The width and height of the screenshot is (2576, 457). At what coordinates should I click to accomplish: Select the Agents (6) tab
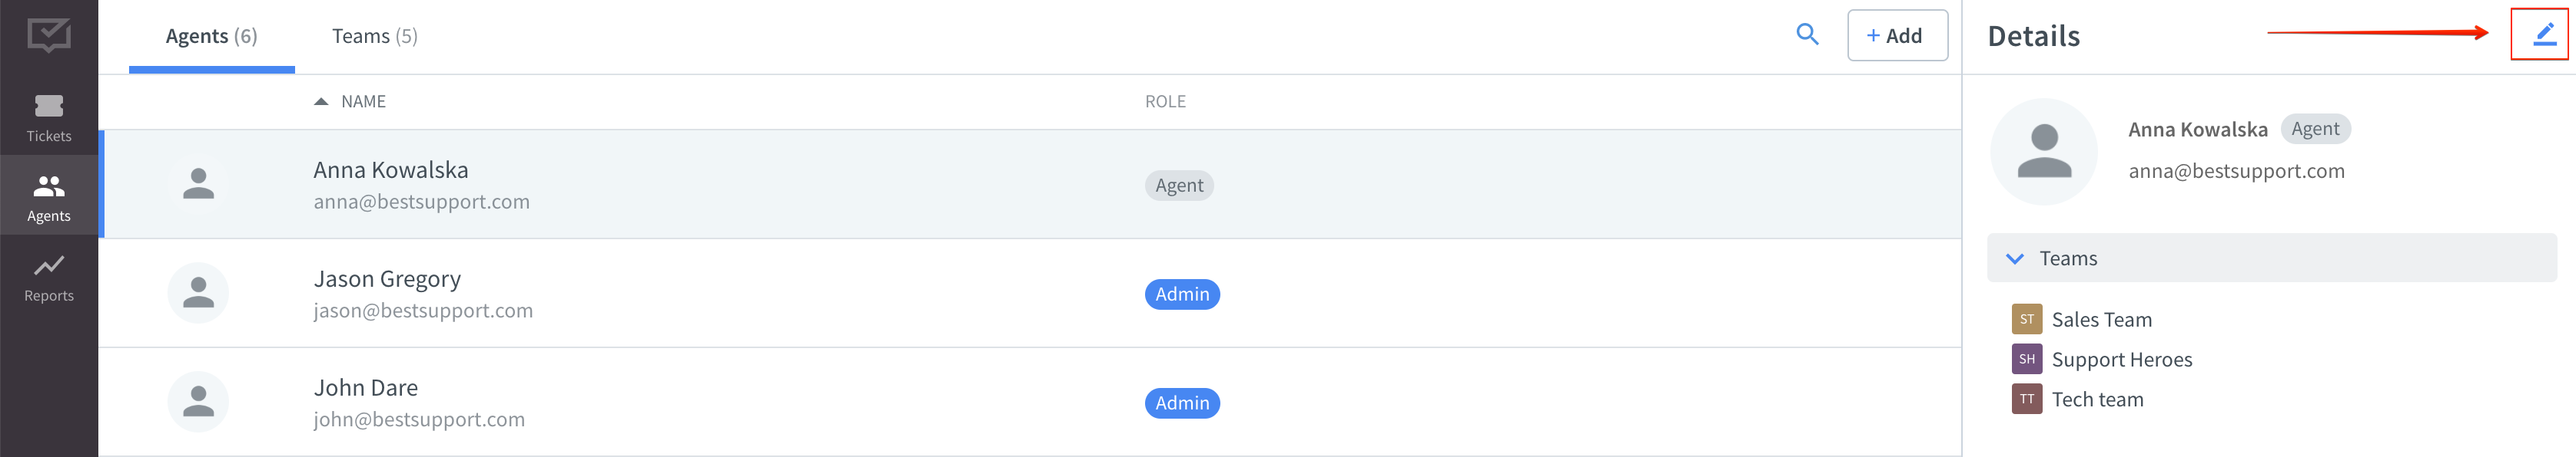pos(211,37)
